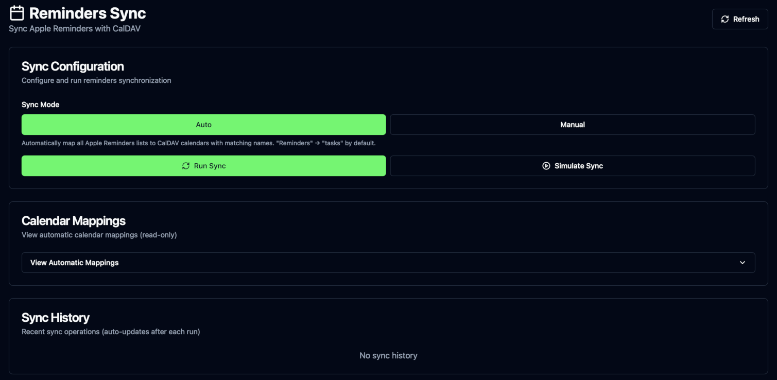777x380 pixels.
Task: Click the refresh arrows icon in Refresh button
Action: (725, 19)
